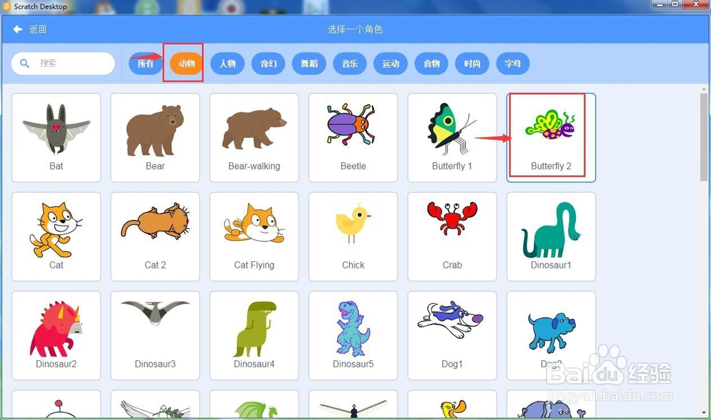Select the 动物 animals category
This screenshot has height=420, width=711.
[186, 63]
